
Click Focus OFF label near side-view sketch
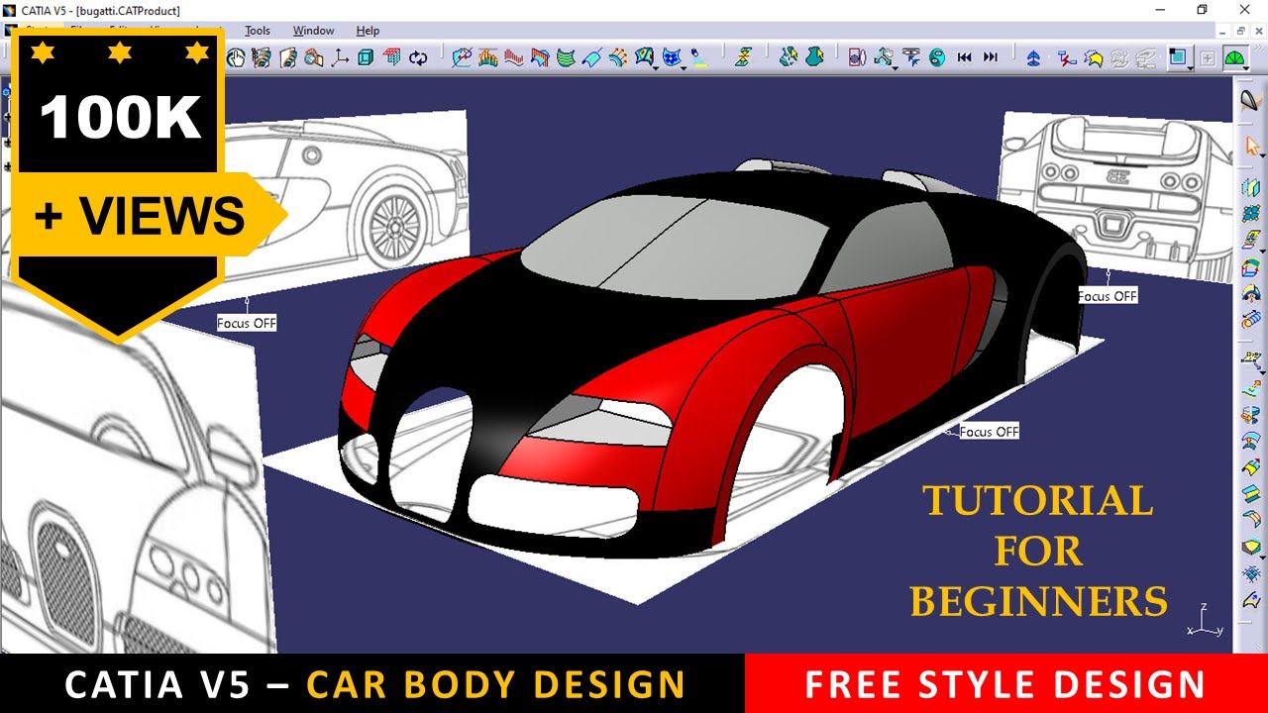[247, 323]
